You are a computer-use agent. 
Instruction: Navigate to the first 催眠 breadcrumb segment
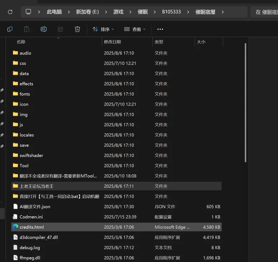(143, 12)
